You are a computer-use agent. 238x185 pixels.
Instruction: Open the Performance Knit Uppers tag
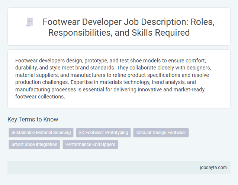point(90,145)
